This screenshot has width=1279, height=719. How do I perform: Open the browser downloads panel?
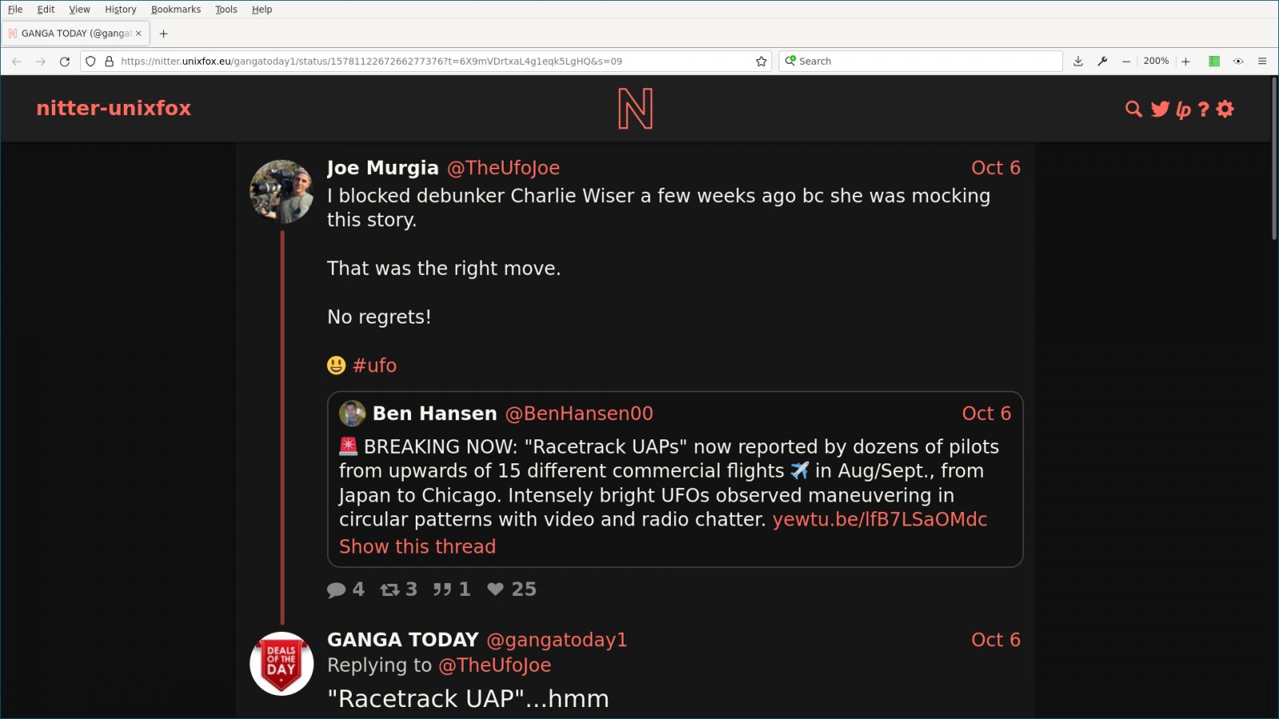click(1078, 62)
